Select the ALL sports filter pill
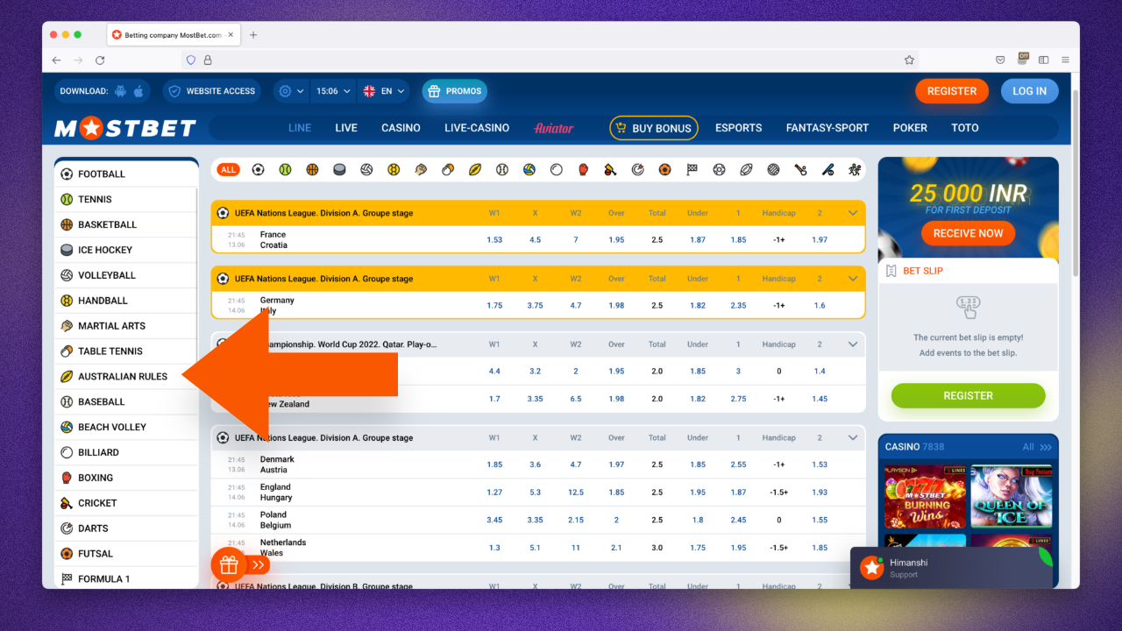Screen dimensions: 1122x631 click(229, 169)
